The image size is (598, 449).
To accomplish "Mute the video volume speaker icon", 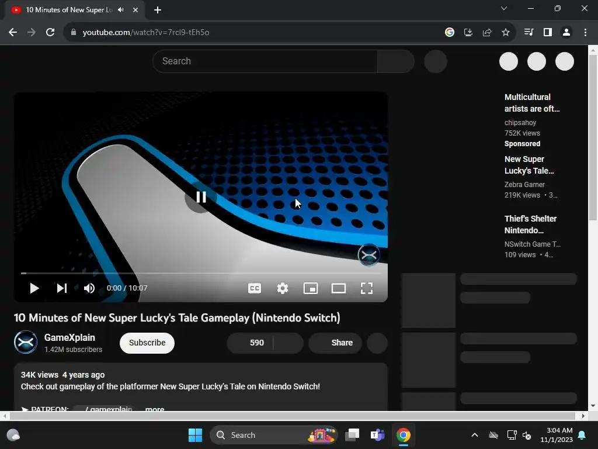I will click(x=89, y=288).
